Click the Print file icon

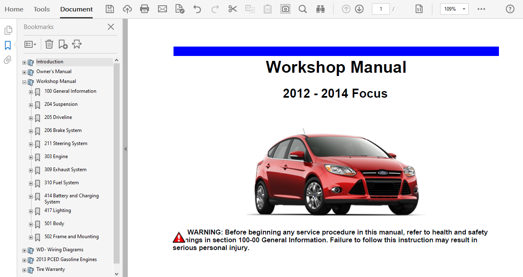coord(145,9)
